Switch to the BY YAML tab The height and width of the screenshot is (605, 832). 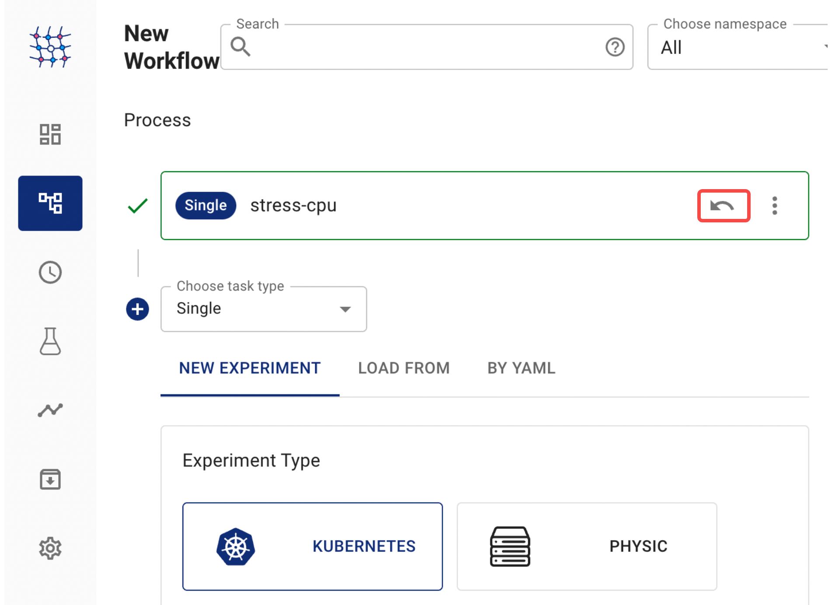coord(521,368)
